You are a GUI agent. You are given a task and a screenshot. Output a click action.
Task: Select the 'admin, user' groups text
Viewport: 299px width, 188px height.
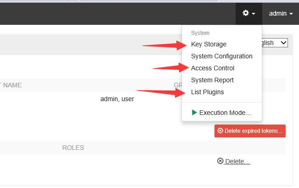pos(117,98)
